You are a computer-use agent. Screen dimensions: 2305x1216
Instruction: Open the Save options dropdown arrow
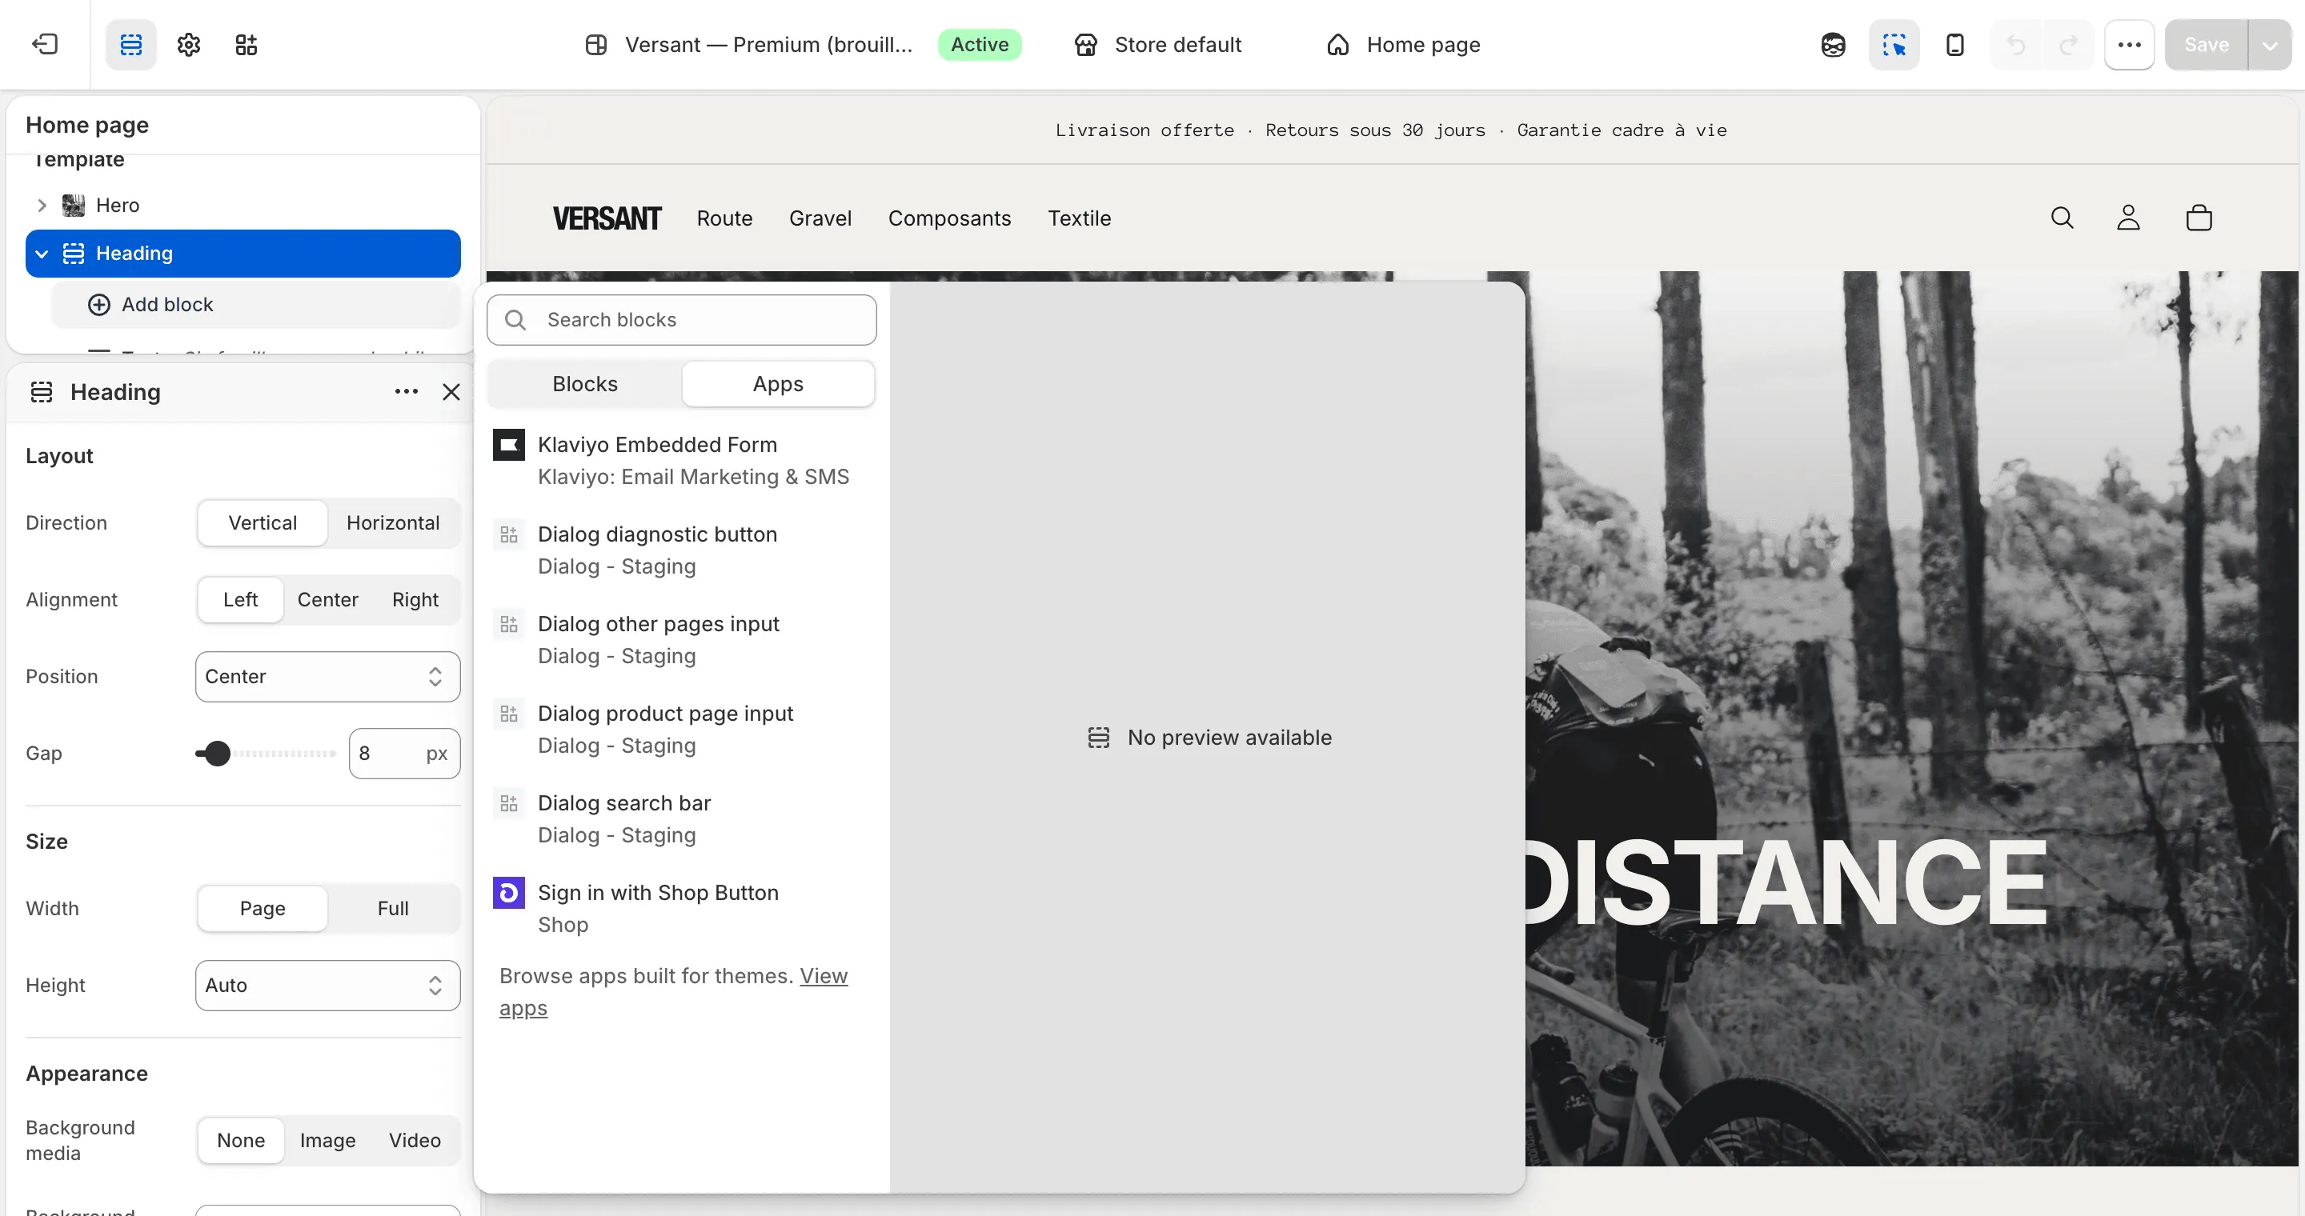2269,45
